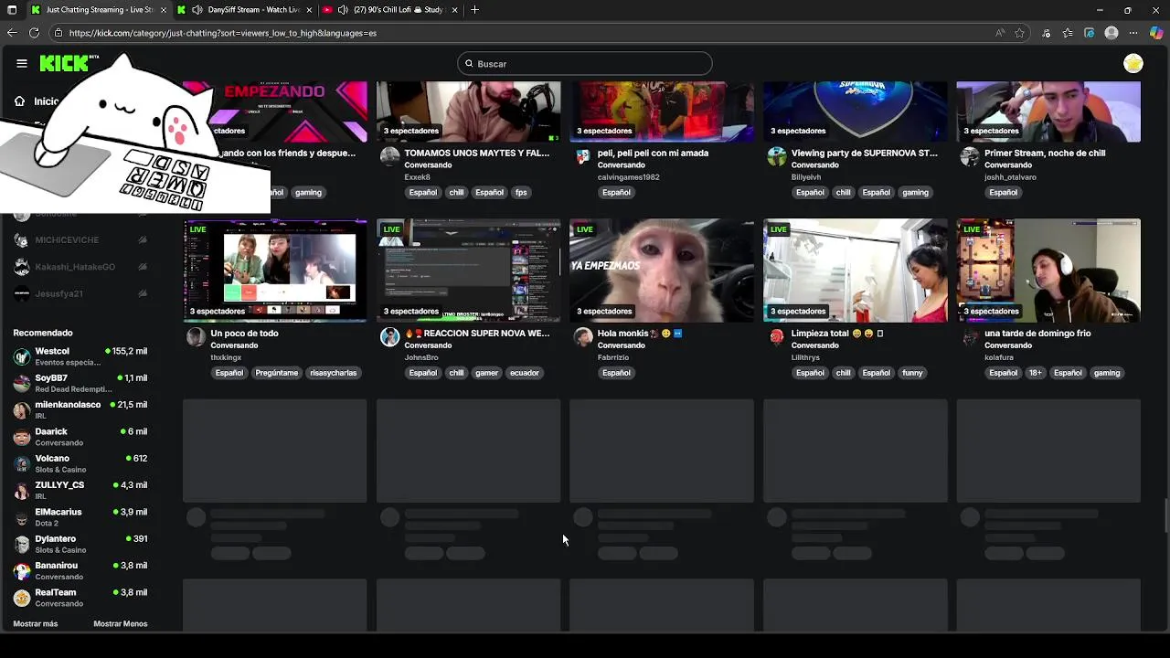The width and height of the screenshot is (1170, 658).
Task: Click thxkingx streamer avatar
Action: pos(196,336)
